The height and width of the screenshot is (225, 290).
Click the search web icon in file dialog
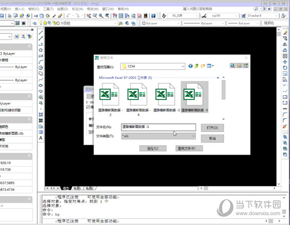[232, 65]
